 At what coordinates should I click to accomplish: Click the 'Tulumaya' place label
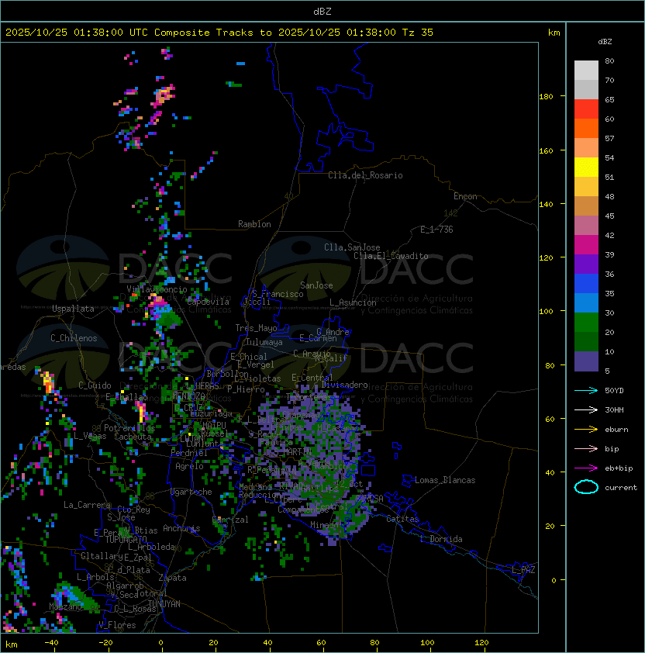(264, 342)
